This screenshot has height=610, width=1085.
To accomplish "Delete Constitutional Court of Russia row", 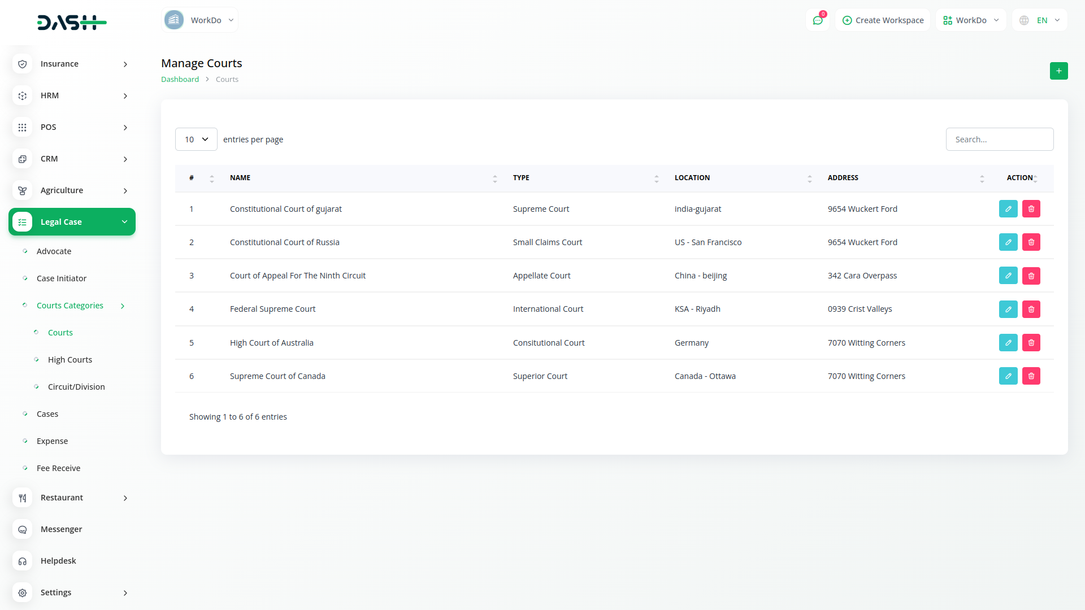I will (1031, 242).
